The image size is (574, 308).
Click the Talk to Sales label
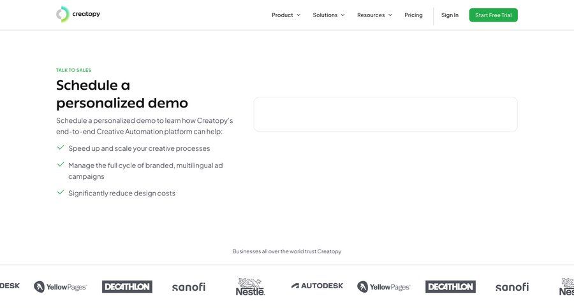pyautogui.click(x=73, y=70)
